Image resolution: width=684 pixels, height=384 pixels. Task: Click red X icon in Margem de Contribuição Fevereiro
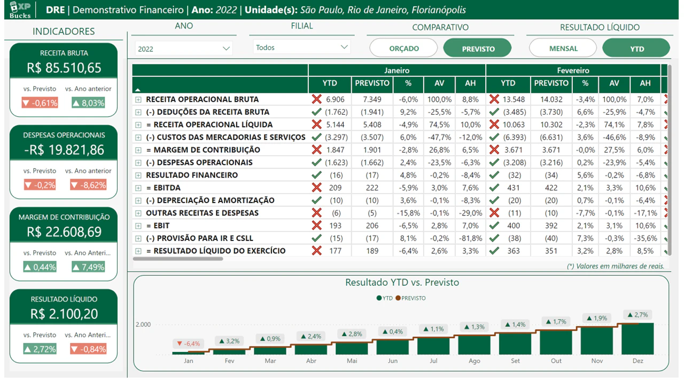point(494,150)
